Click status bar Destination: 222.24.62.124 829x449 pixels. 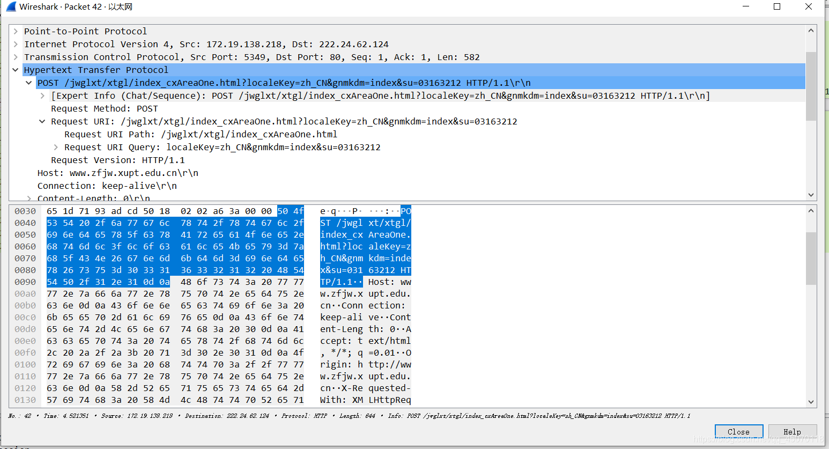(227, 416)
